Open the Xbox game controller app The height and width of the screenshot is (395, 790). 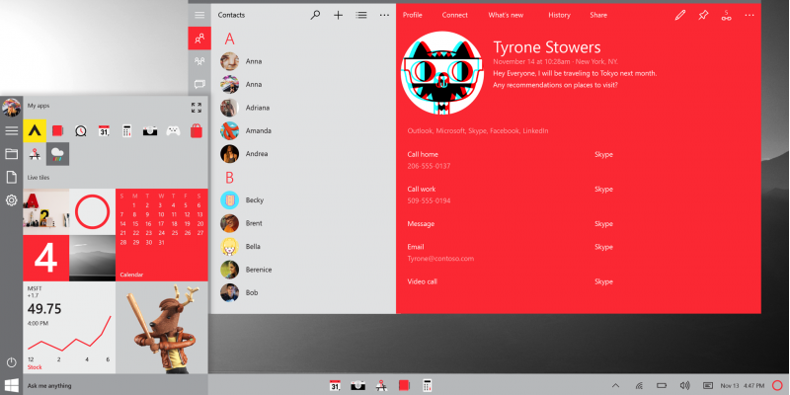pyautogui.click(x=173, y=131)
